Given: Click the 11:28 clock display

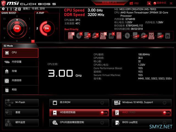Looking at the screenshot, I should (14, 9).
